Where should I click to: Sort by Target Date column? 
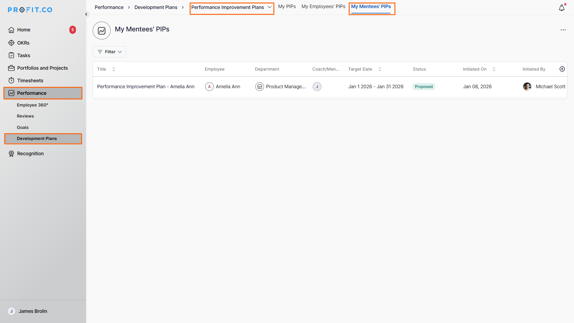380,69
